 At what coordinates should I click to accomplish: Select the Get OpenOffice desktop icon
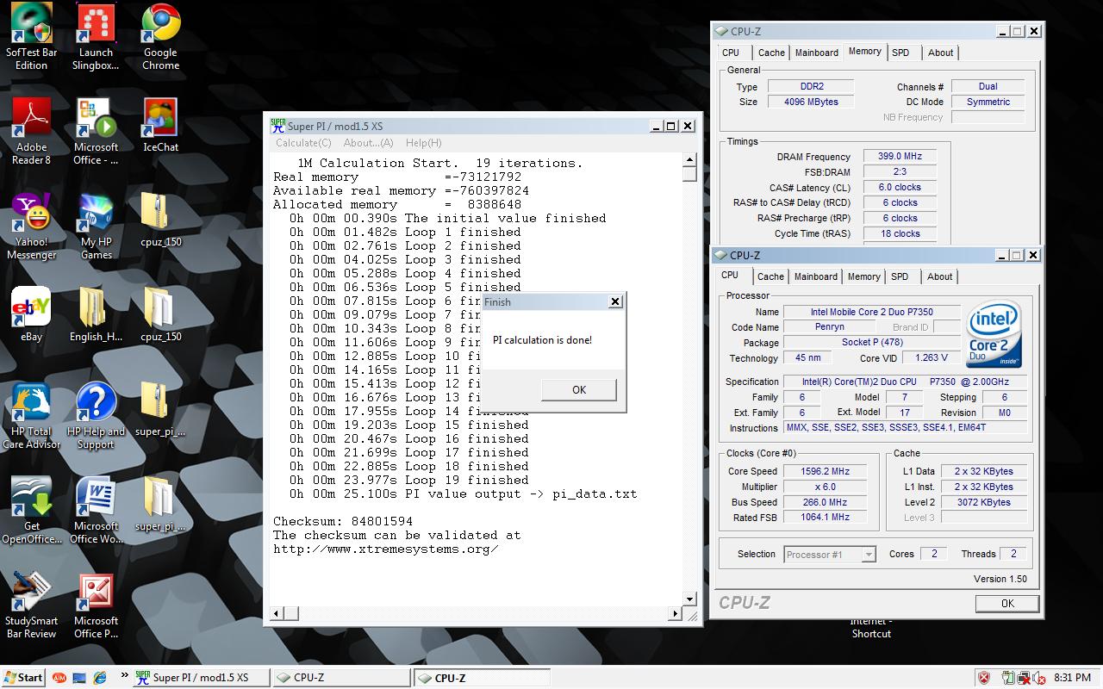(x=31, y=511)
